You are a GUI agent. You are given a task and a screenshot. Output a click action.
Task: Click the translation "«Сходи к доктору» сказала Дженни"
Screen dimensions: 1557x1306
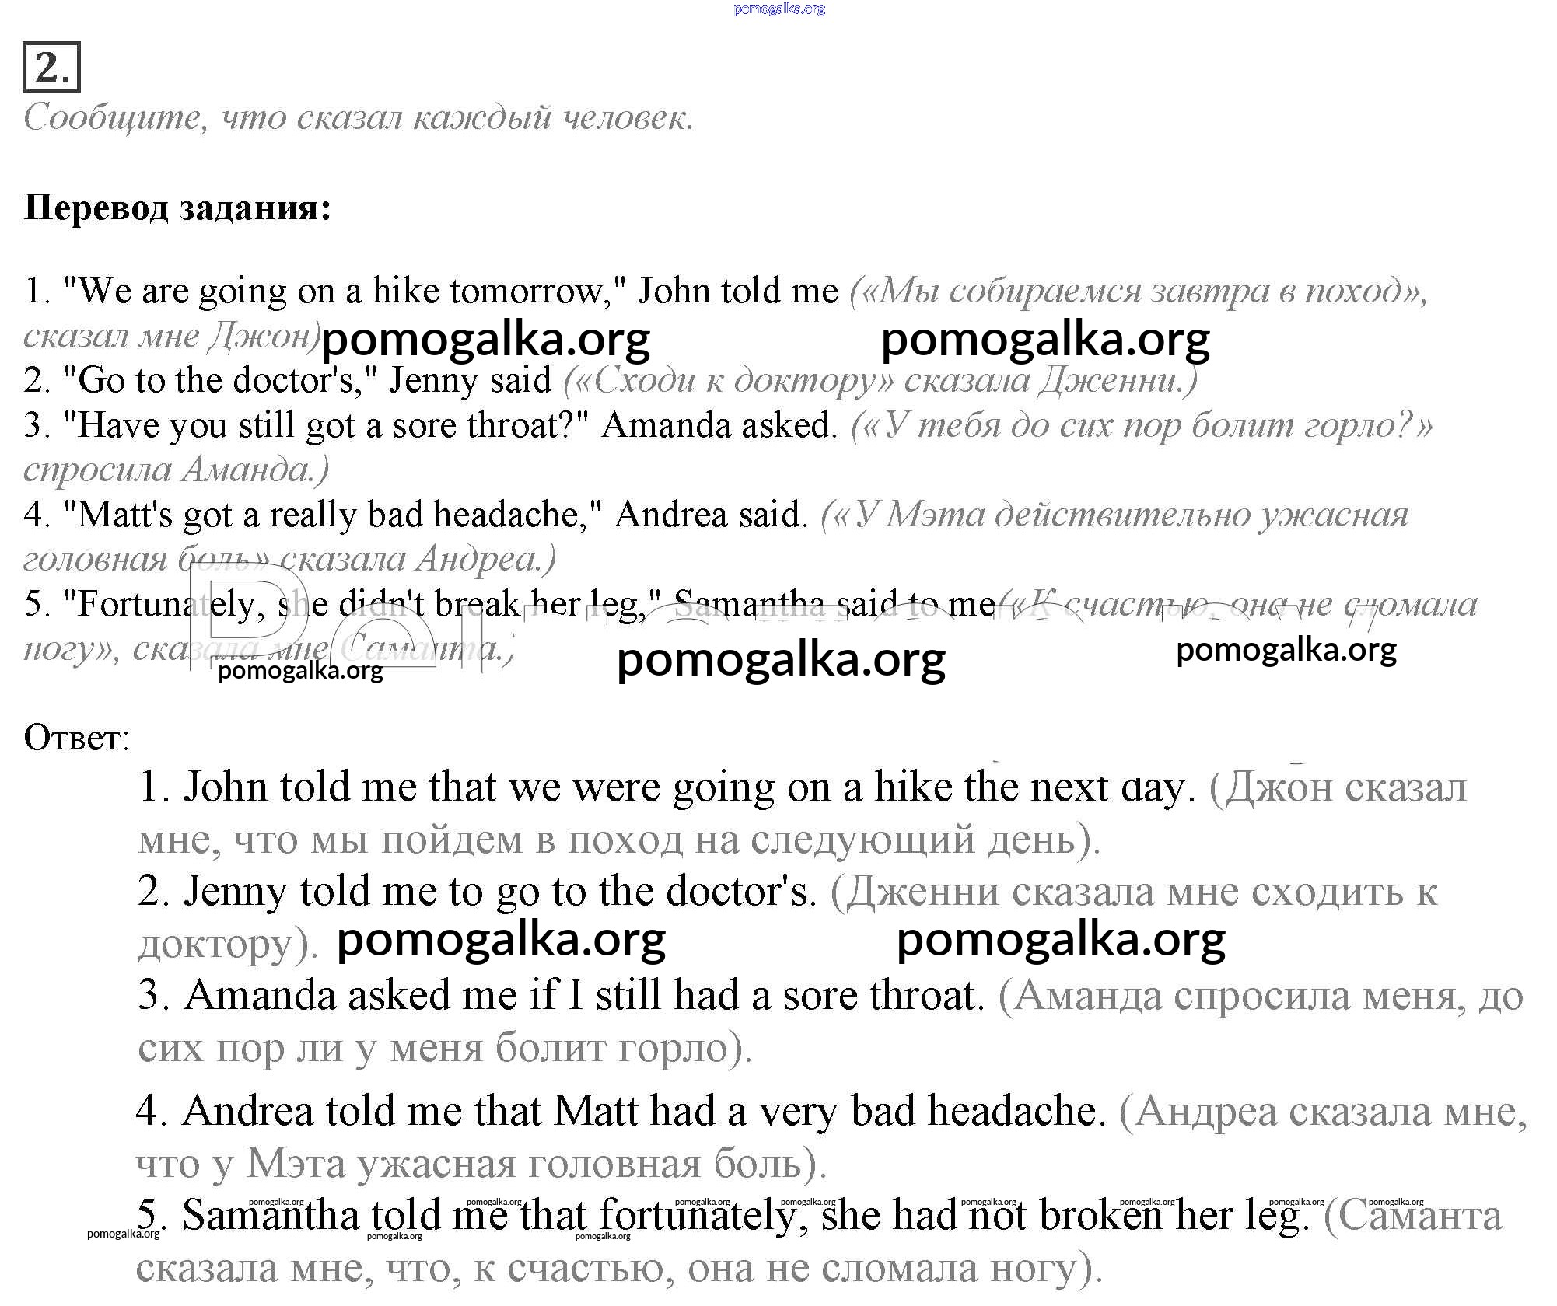click(879, 381)
